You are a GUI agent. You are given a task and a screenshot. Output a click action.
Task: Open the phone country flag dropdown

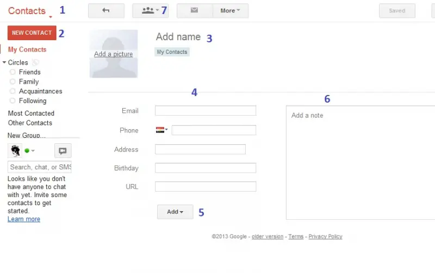pos(161,130)
